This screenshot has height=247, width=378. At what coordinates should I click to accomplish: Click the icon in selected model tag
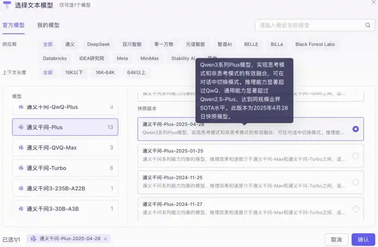(34, 238)
